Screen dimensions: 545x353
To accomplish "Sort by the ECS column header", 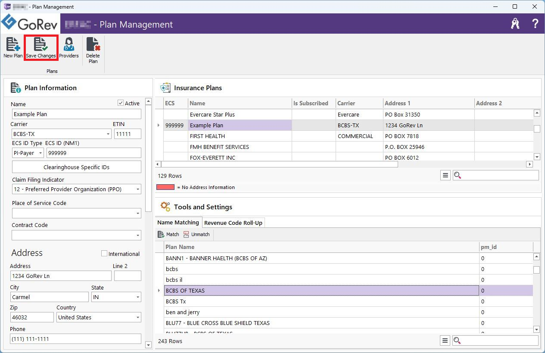I will pyautogui.click(x=176, y=103).
